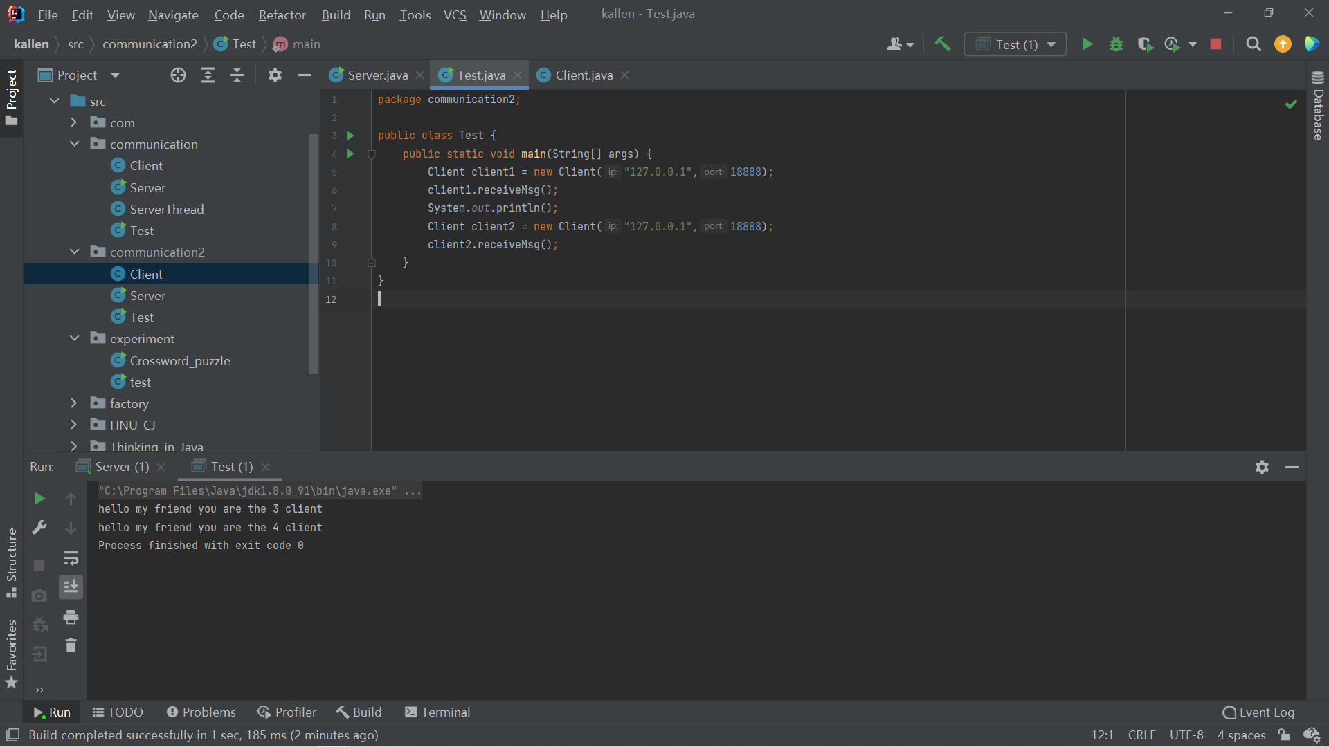Click the Select Opened File crosshair icon

click(178, 75)
